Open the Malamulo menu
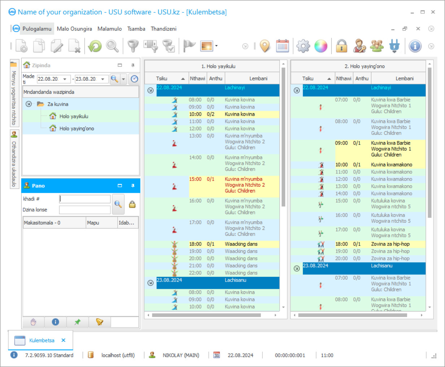 [109, 29]
